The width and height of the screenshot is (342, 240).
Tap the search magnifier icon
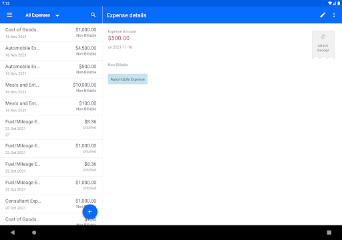point(93,15)
